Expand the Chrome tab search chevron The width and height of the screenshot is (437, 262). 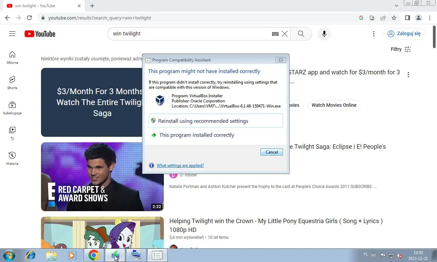pos(396,6)
